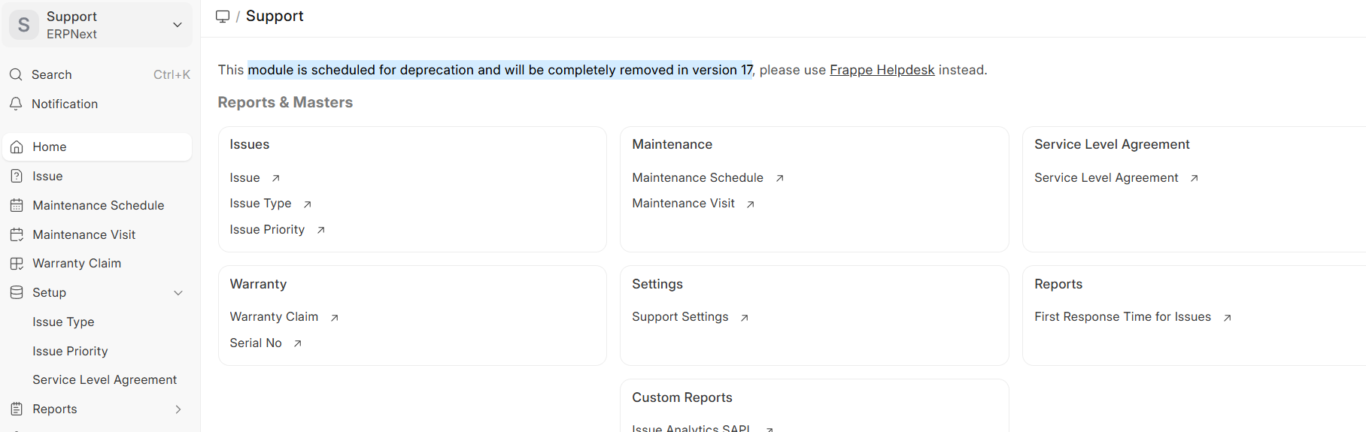1366x432 pixels.
Task: Open the Serial No link under Warranty
Action: pyautogui.click(x=256, y=343)
